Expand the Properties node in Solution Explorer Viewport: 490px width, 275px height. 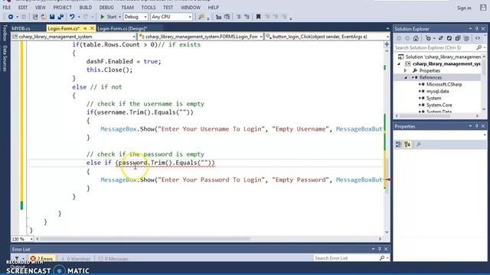point(405,71)
